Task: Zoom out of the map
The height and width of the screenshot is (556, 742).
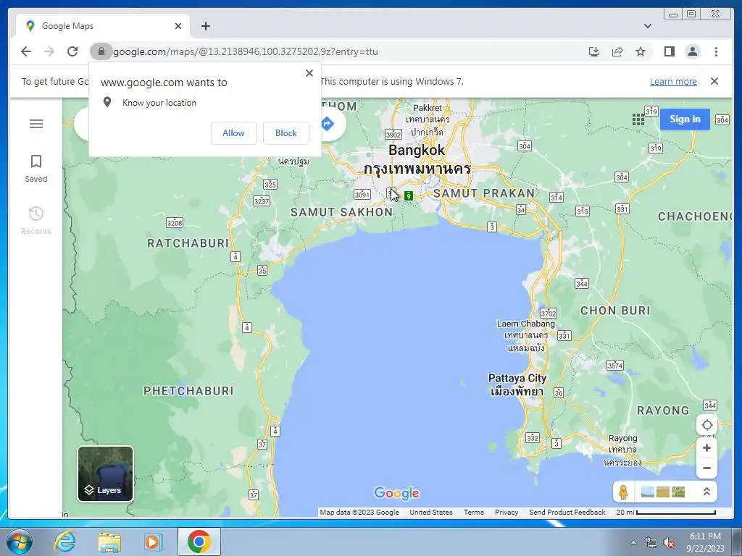Action: point(706,468)
